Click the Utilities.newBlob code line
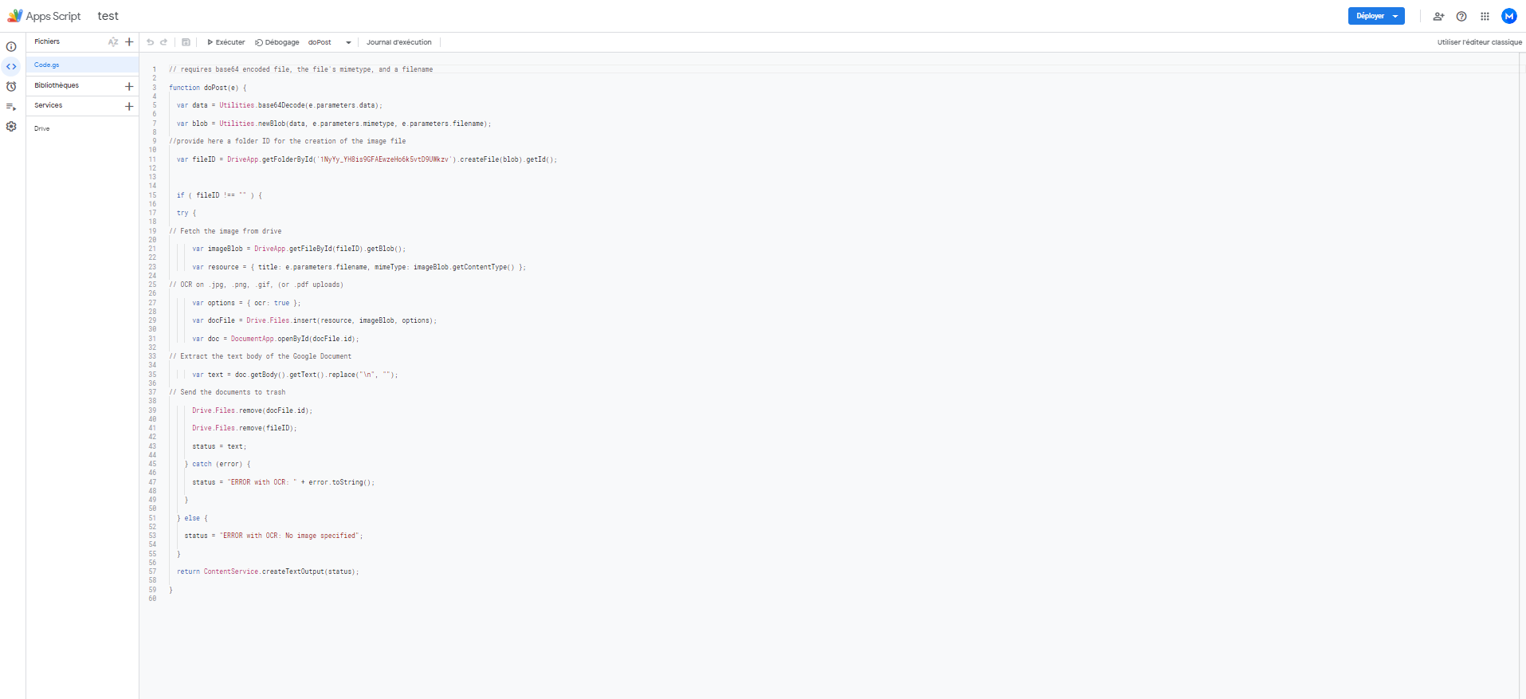 334,124
